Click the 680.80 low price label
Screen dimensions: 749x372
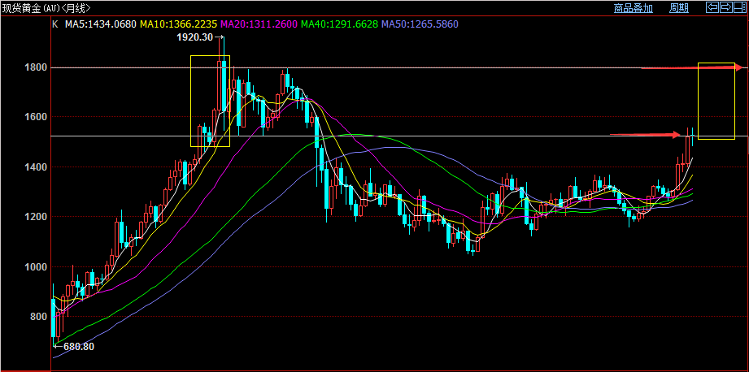pos(78,347)
